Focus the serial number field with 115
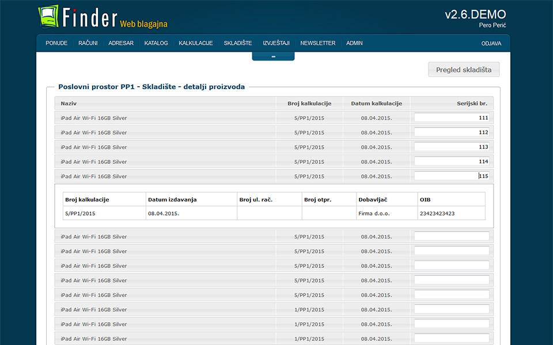This screenshot has width=553, height=345. point(452,177)
